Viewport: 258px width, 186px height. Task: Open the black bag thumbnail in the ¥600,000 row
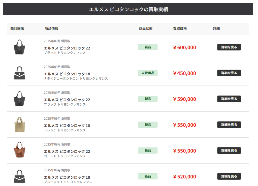coord(19,47)
